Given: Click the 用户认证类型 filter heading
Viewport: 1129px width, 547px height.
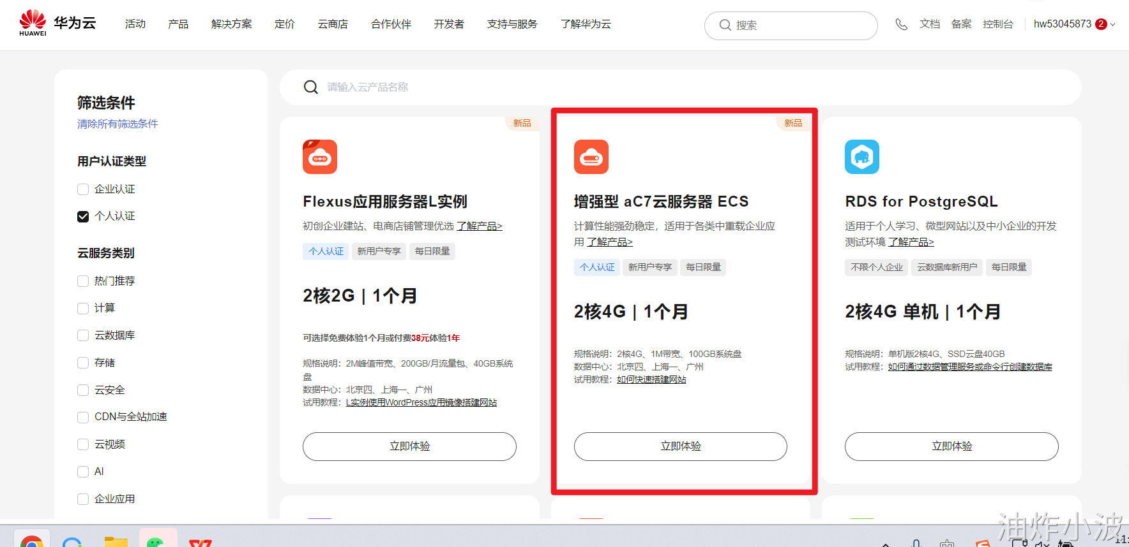Looking at the screenshot, I should tap(112, 161).
